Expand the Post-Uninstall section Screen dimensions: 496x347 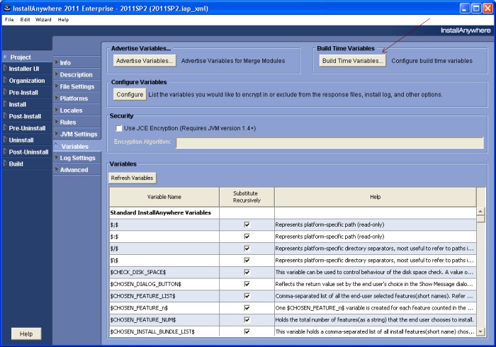click(x=28, y=152)
